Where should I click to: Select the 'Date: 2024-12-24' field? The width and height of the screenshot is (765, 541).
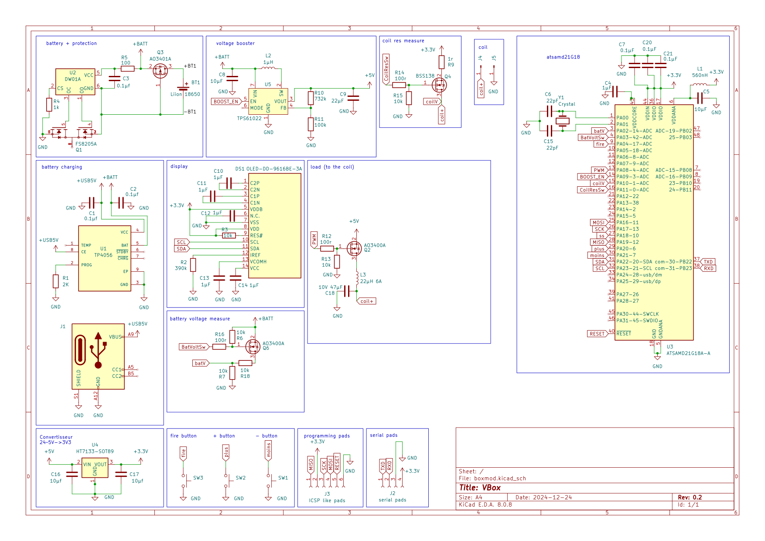(x=543, y=497)
